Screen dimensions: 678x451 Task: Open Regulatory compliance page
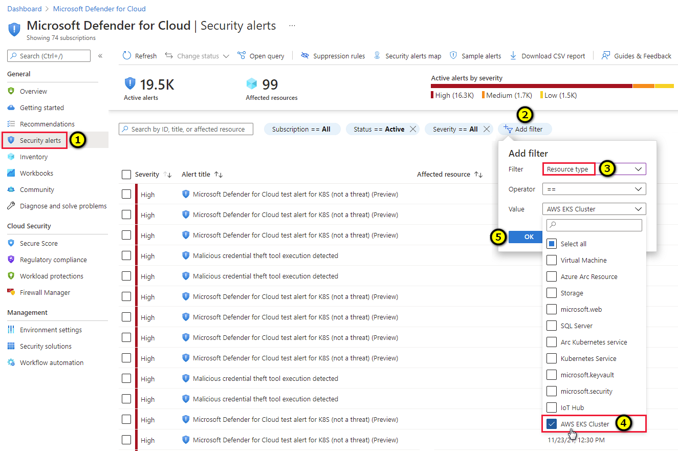(x=53, y=260)
